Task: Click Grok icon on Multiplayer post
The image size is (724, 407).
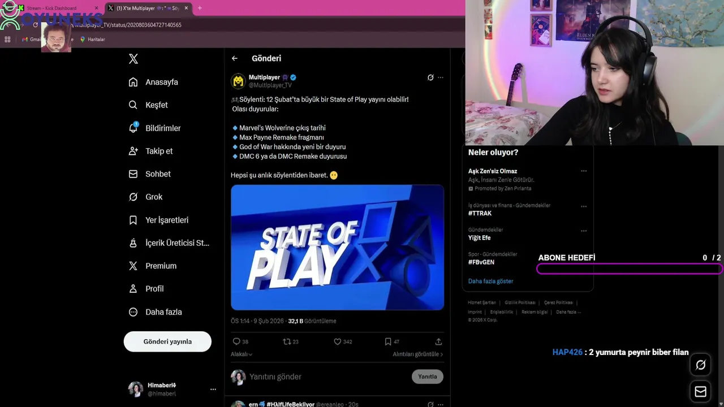Action: pyautogui.click(x=430, y=77)
